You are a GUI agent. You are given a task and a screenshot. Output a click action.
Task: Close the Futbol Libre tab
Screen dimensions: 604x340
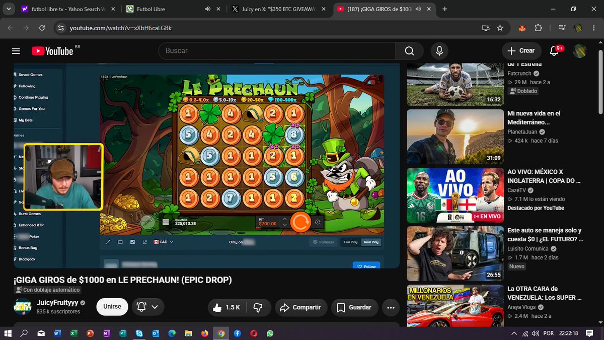[x=219, y=9]
